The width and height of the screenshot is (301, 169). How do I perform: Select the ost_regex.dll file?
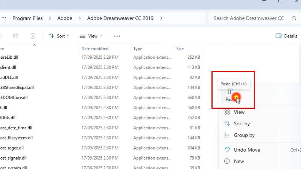click(x=12, y=148)
